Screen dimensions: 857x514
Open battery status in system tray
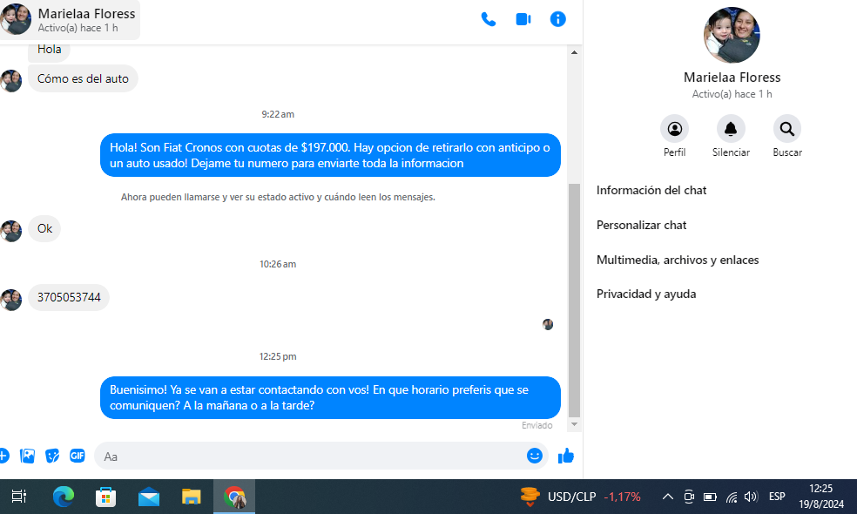click(x=710, y=497)
